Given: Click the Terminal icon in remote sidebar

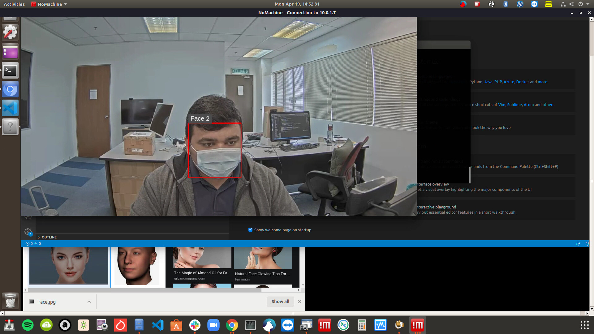Looking at the screenshot, I should click(10, 71).
